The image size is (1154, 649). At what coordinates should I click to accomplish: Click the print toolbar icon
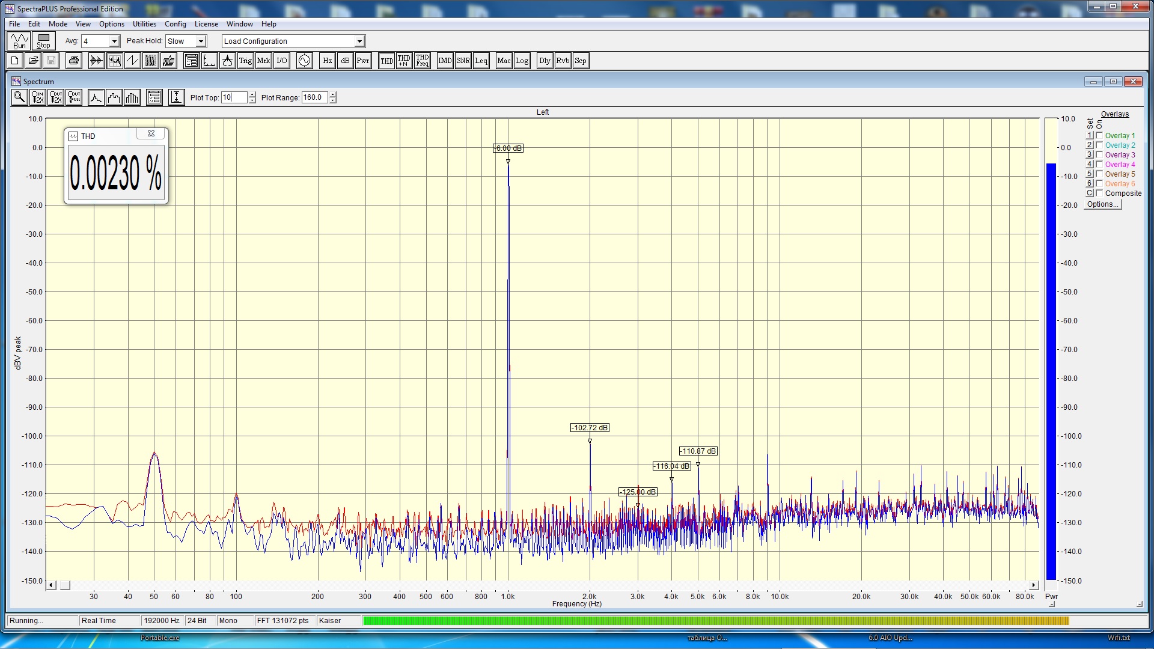pyautogui.click(x=73, y=61)
